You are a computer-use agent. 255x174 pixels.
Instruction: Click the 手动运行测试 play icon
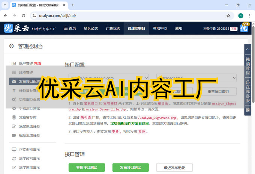(14, 108)
